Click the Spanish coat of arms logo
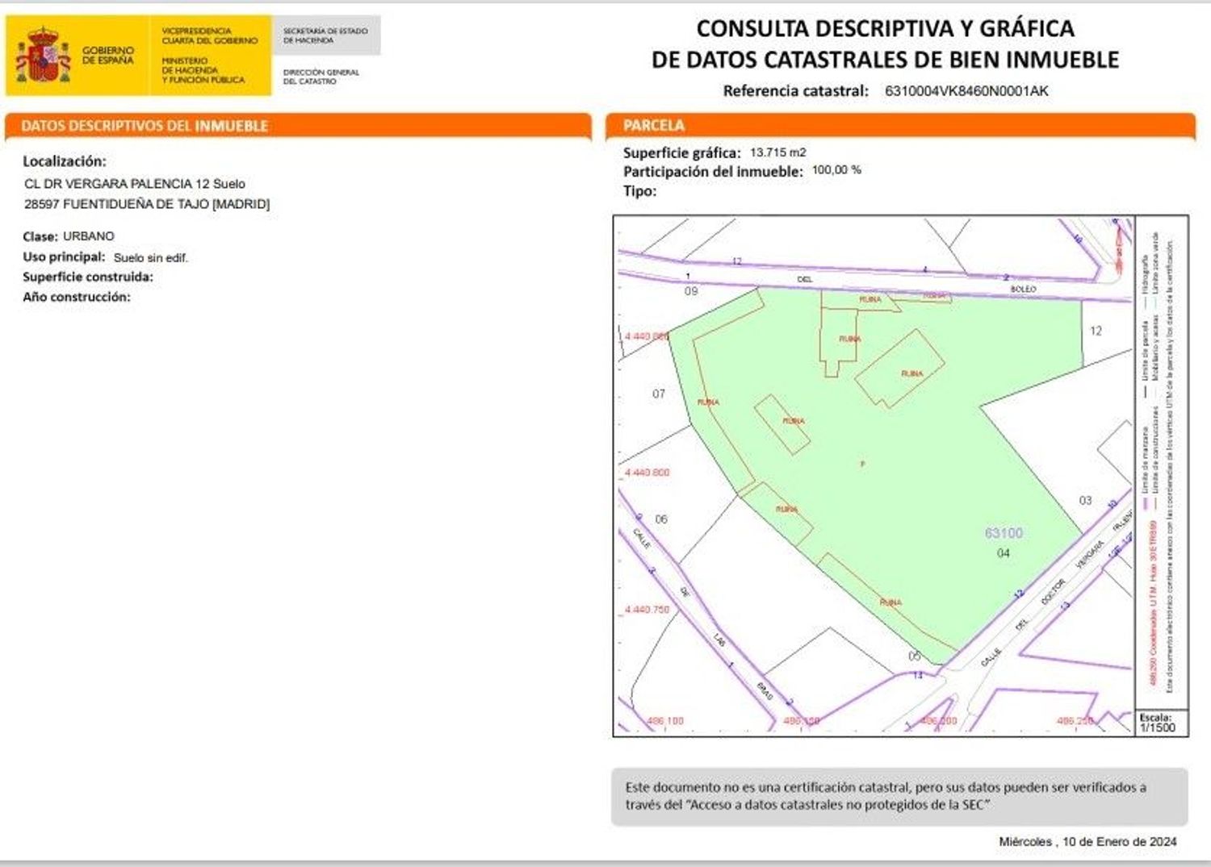1211x867 pixels. (x=42, y=56)
